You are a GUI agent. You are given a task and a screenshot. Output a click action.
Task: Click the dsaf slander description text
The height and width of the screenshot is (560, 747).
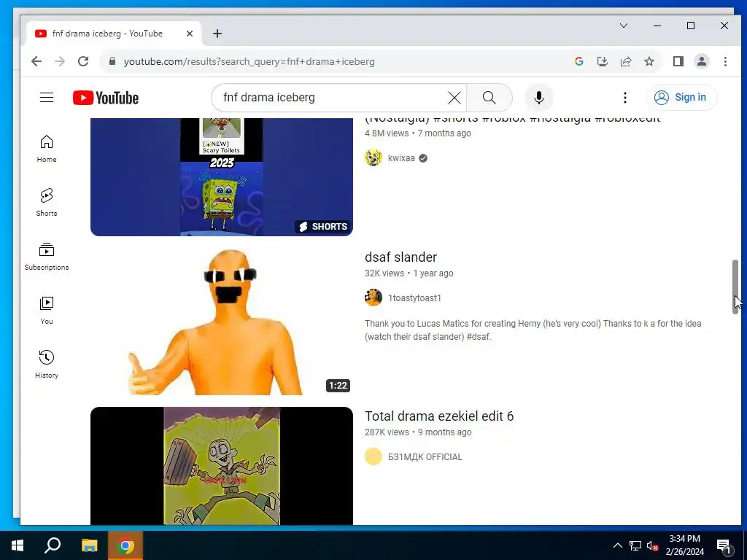click(533, 330)
